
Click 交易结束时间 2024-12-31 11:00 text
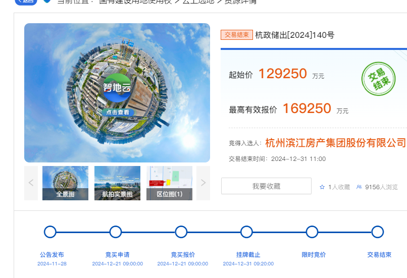click(277, 159)
